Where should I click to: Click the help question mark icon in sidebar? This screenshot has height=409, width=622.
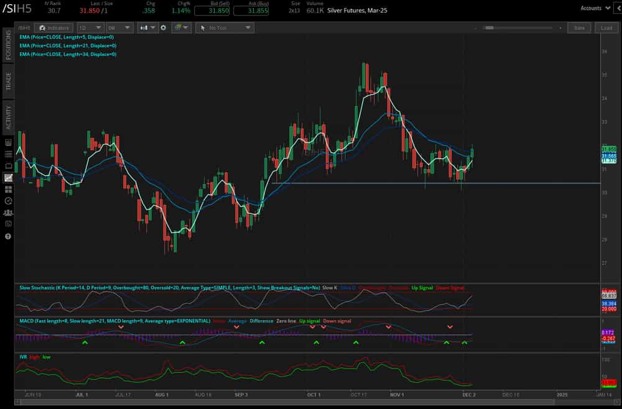7,235
